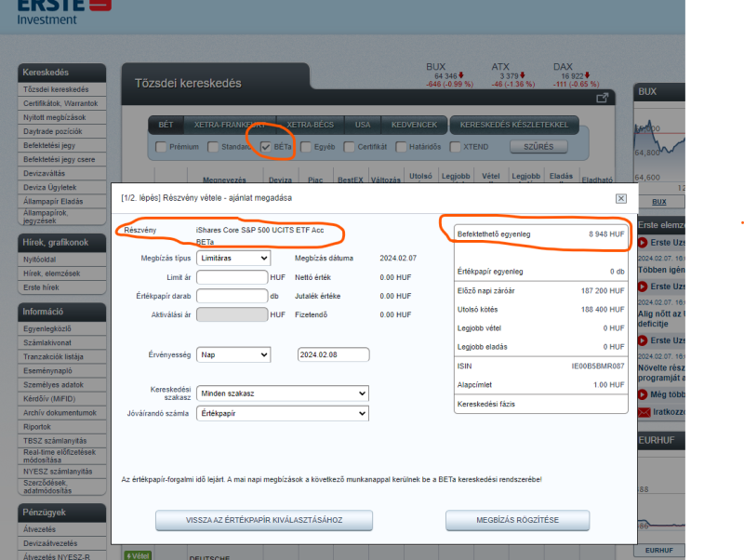Open the first Erste news item's red arrow icon

[x=643, y=243]
